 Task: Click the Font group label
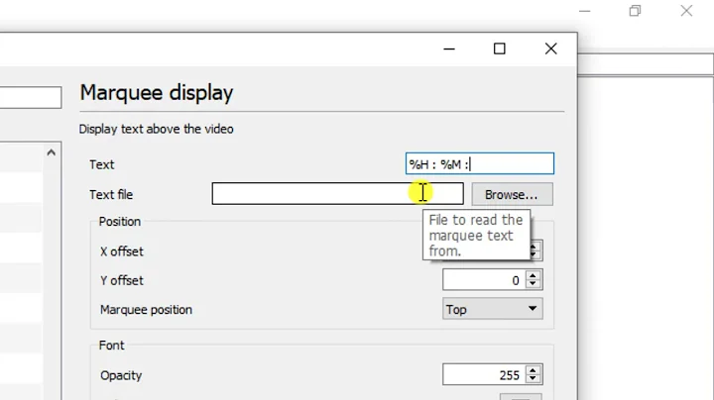click(111, 345)
